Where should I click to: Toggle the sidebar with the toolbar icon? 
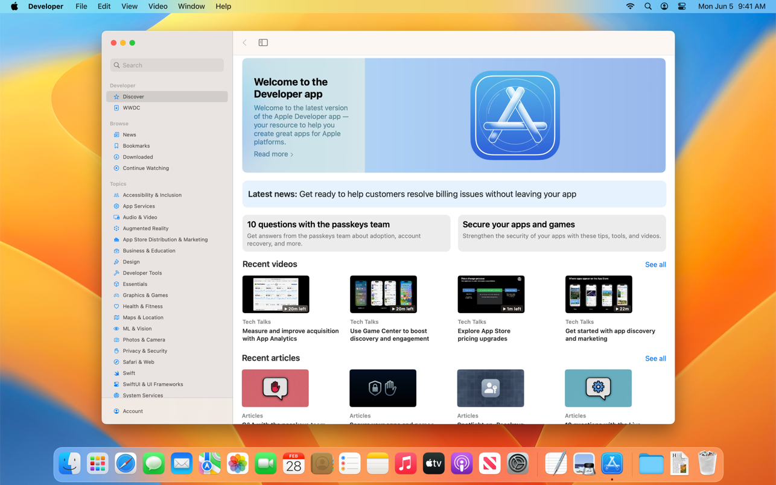[x=263, y=43]
